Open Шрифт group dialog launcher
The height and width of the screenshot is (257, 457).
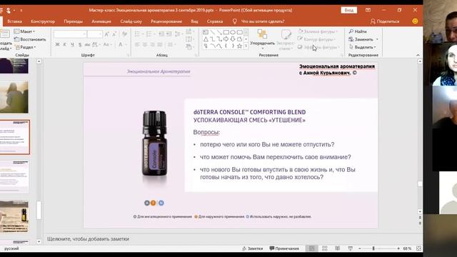tap(129, 55)
